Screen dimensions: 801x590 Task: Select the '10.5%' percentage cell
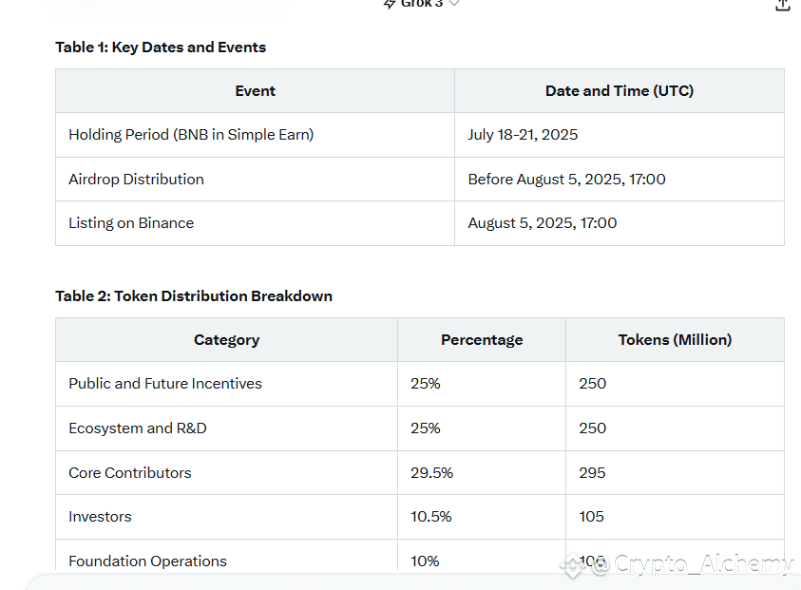[482, 517]
